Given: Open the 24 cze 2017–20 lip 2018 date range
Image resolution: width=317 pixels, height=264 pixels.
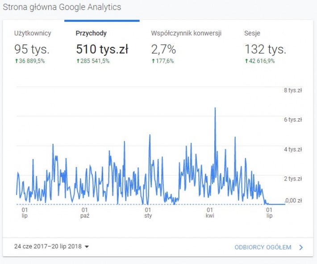Looking at the screenshot, I should coord(48,247).
